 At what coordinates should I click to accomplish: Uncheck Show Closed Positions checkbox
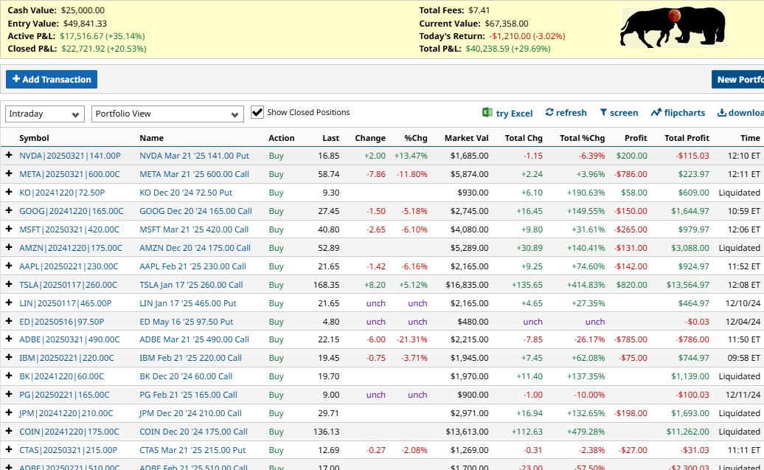[x=257, y=112]
